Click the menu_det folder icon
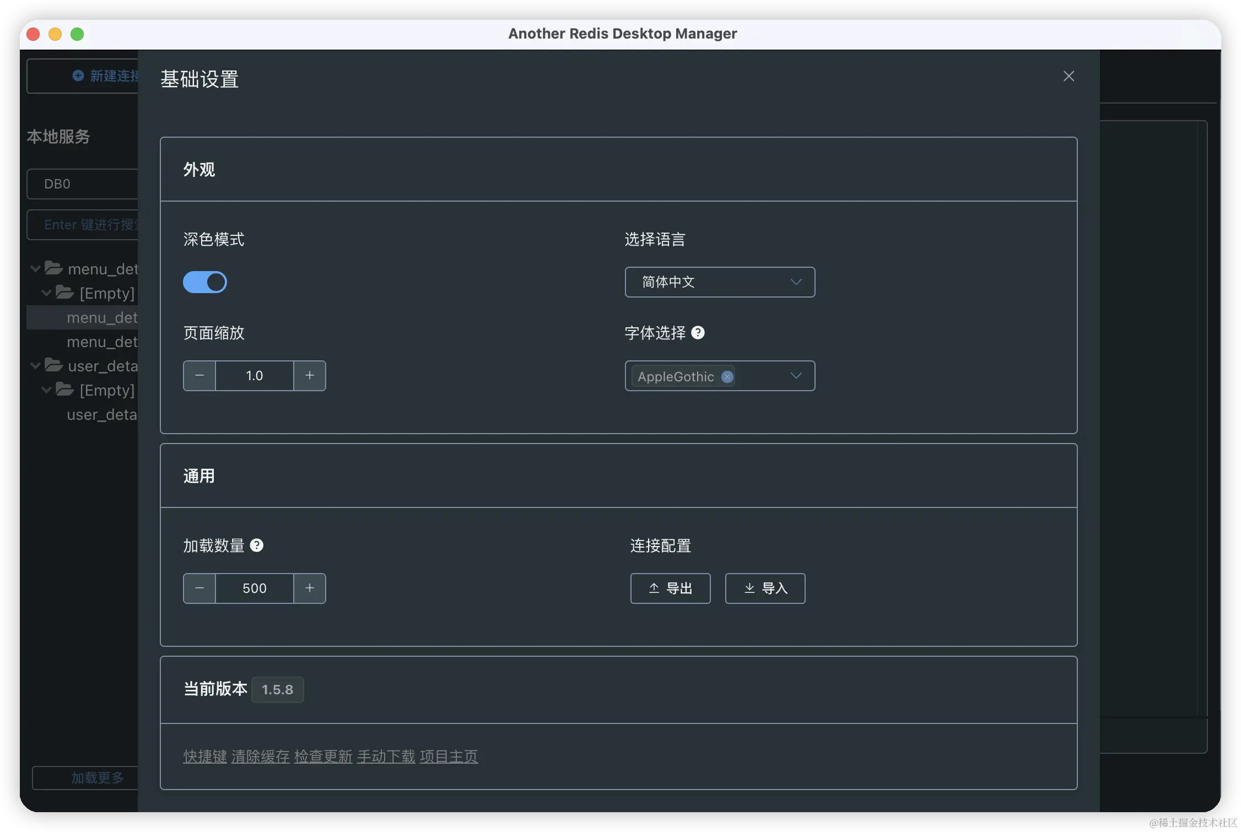This screenshot has height=832, width=1241. click(x=53, y=268)
